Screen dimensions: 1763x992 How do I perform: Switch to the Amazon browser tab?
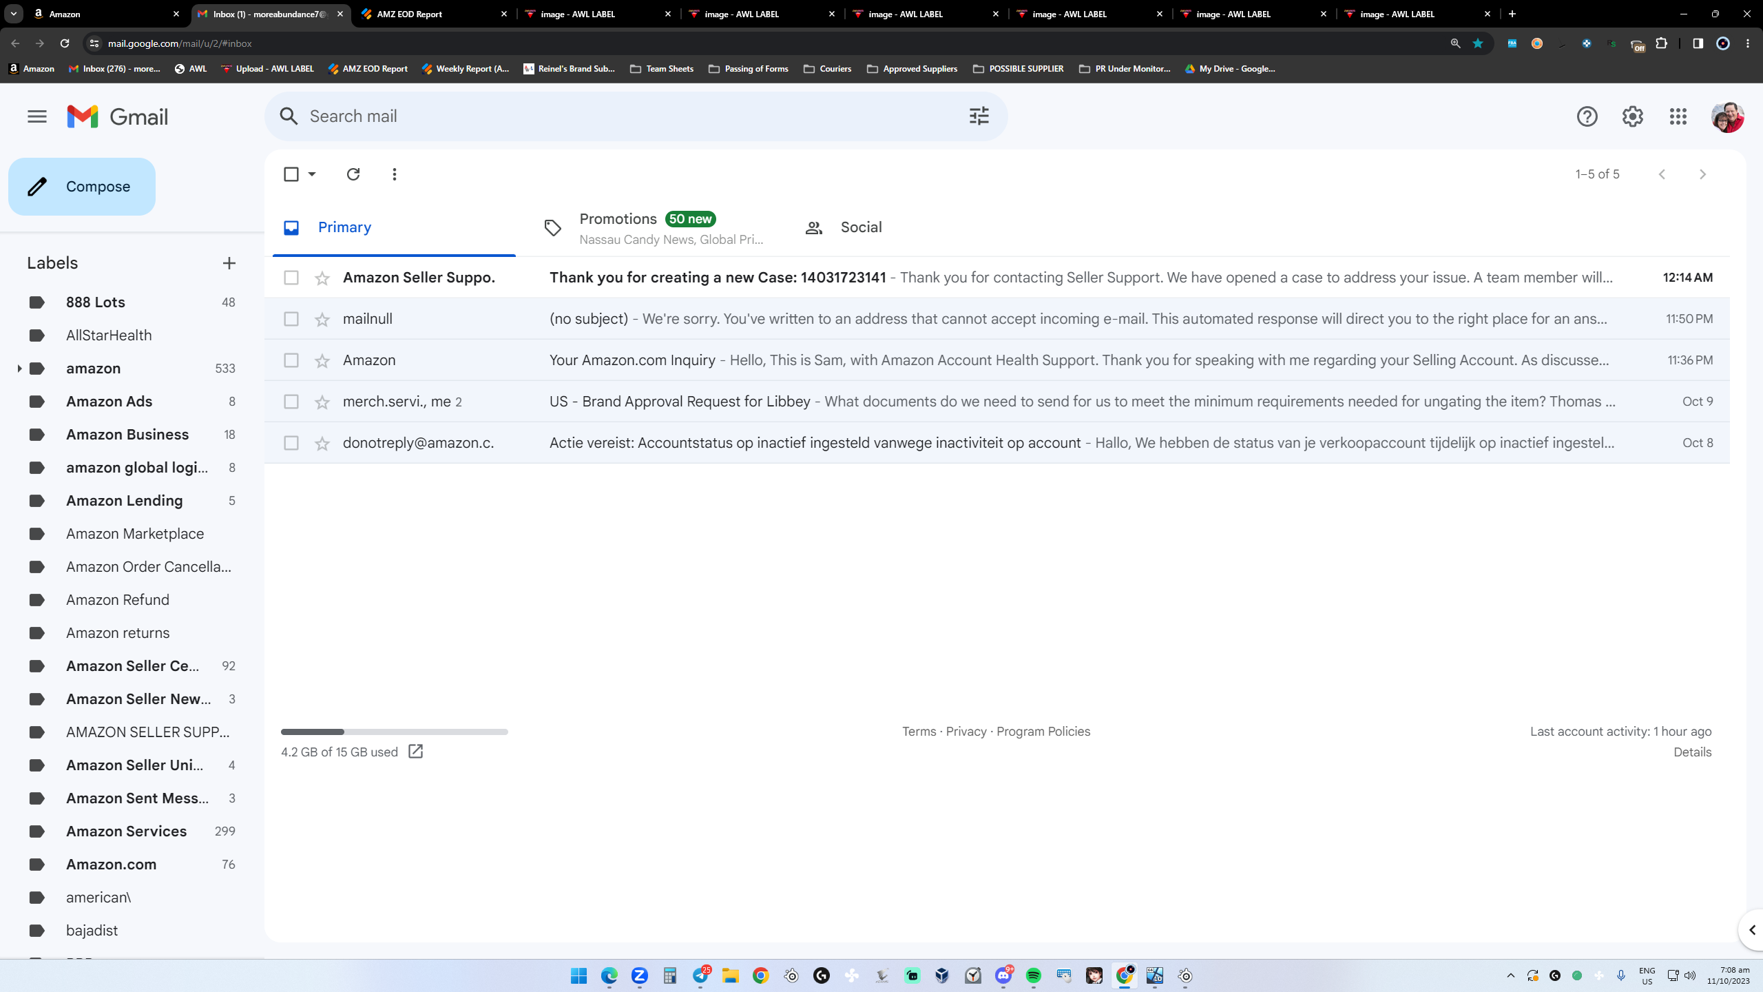click(x=106, y=14)
